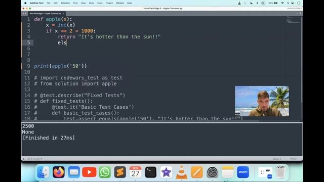Open iMovie star icon in Dock
The width and height of the screenshot is (324, 182).
(x=166, y=172)
